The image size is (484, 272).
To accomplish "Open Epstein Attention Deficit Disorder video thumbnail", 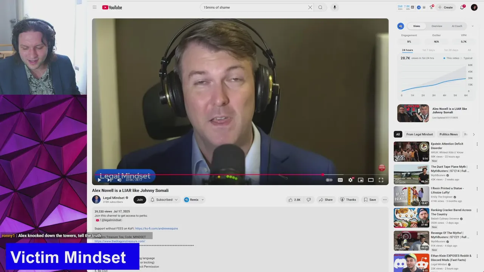I will click(411, 151).
